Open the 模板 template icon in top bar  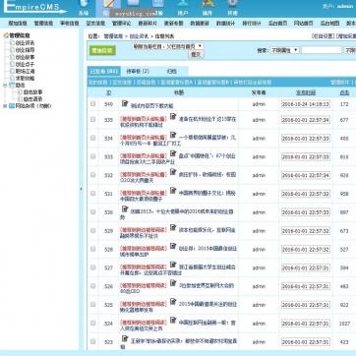point(158,4)
